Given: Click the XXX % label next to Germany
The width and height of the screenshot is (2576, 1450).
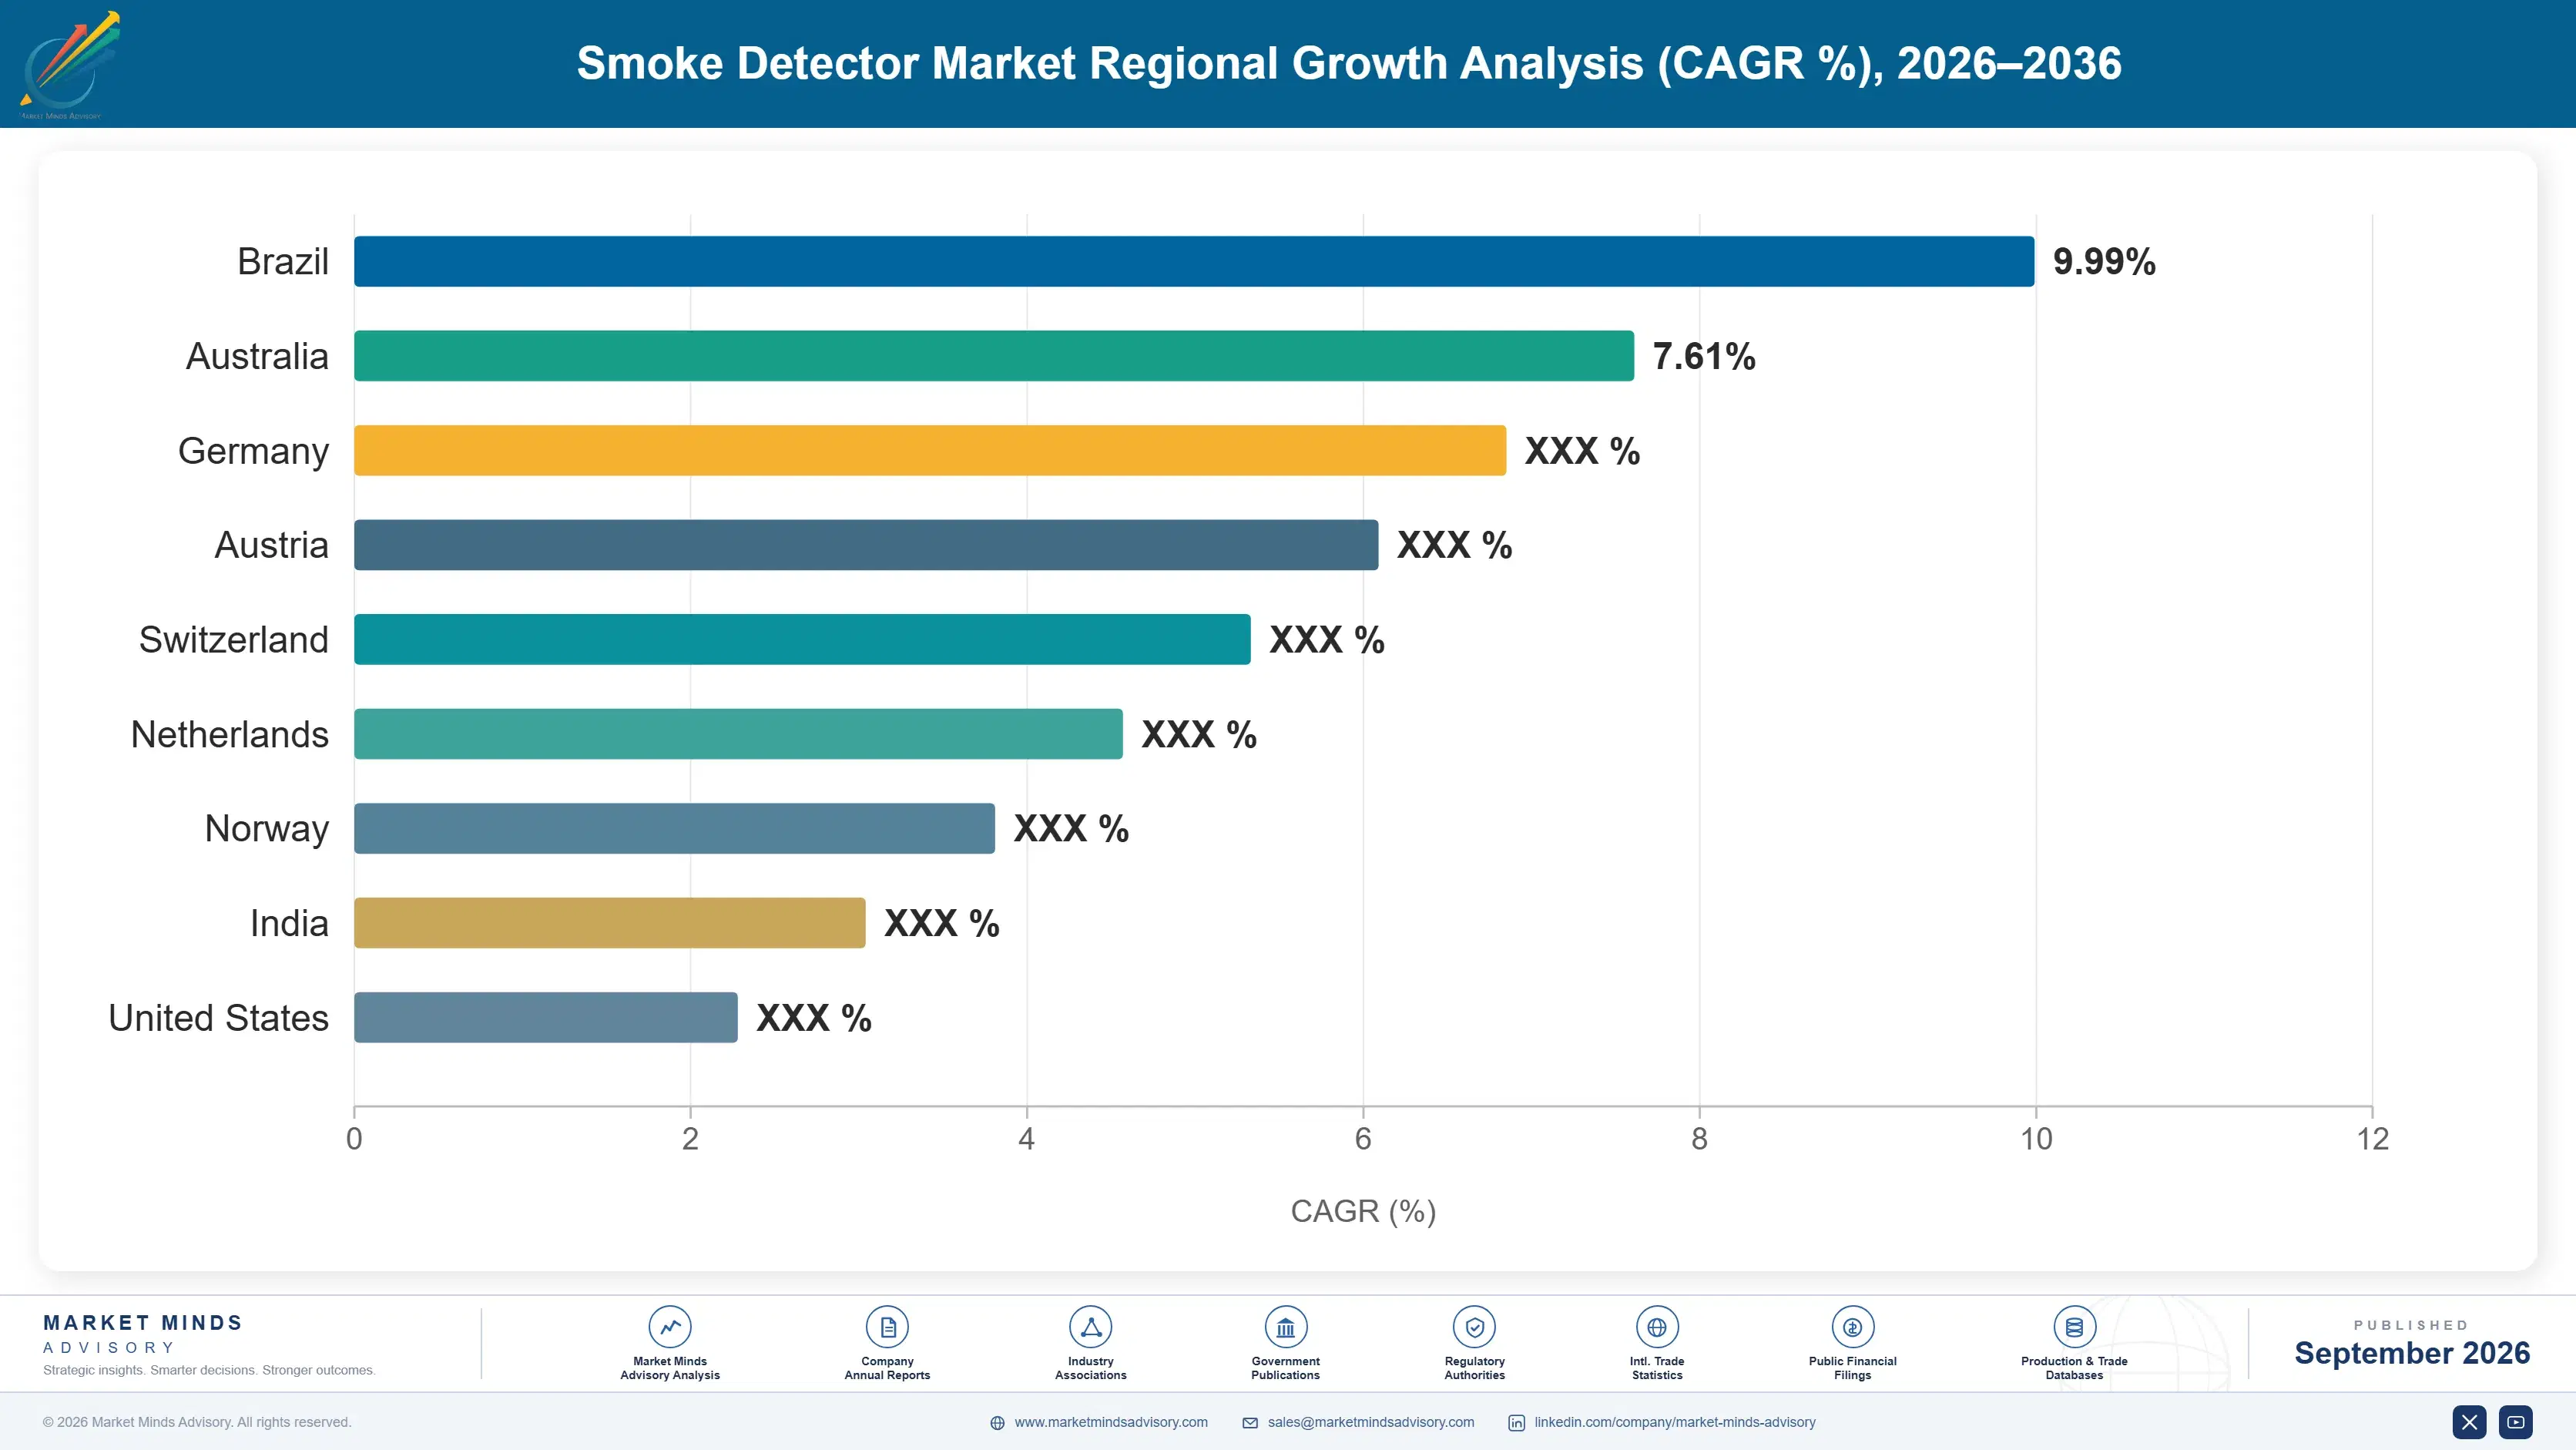Looking at the screenshot, I should click(x=1582, y=451).
